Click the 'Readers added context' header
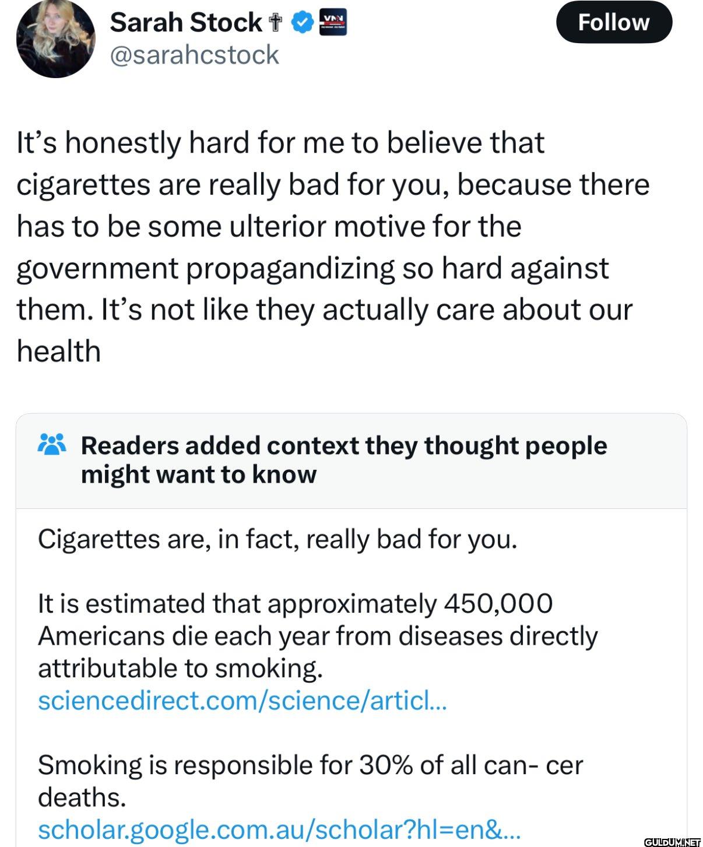Viewport: 703px width, 847px height. (x=344, y=460)
